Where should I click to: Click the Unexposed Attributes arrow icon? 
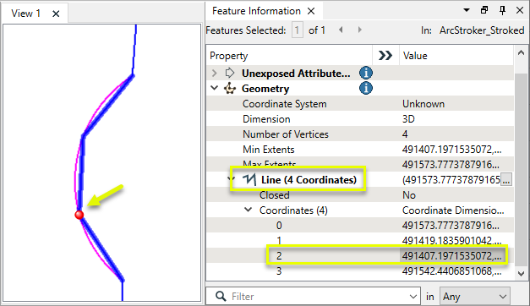(x=230, y=73)
